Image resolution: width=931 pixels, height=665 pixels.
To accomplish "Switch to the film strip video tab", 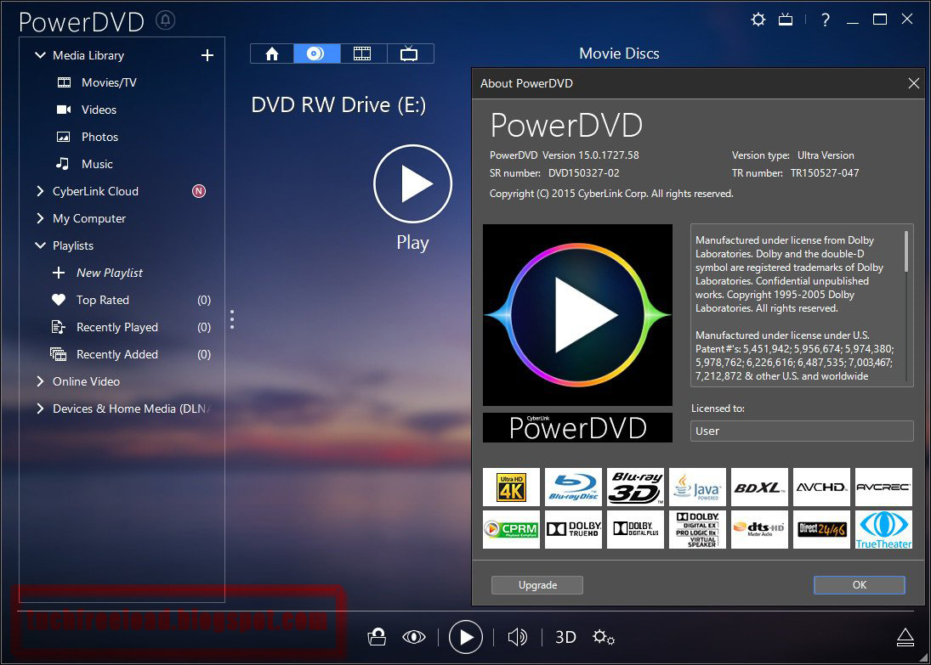I will 363,54.
